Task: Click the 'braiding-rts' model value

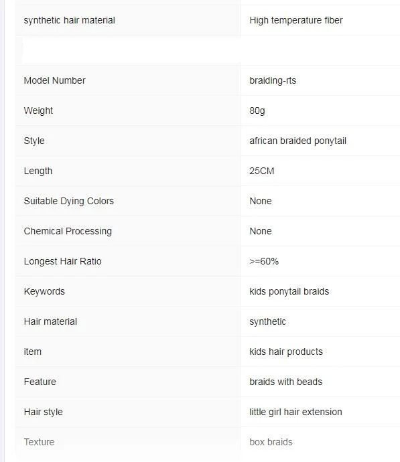Action: [273, 80]
